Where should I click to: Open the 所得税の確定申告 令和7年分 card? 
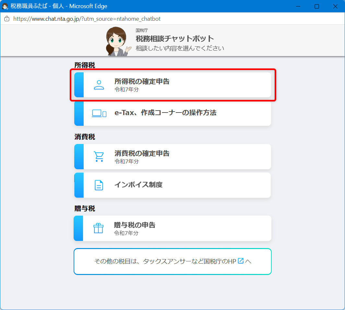pos(173,85)
